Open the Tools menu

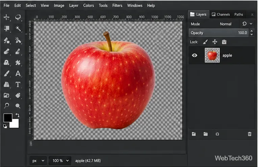pyautogui.click(x=103, y=5)
